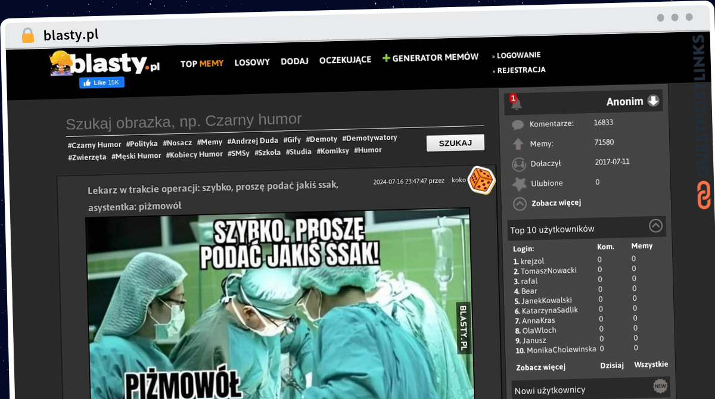Select the #Komiksy tag
The height and width of the screenshot is (399, 715).
[332, 151]
